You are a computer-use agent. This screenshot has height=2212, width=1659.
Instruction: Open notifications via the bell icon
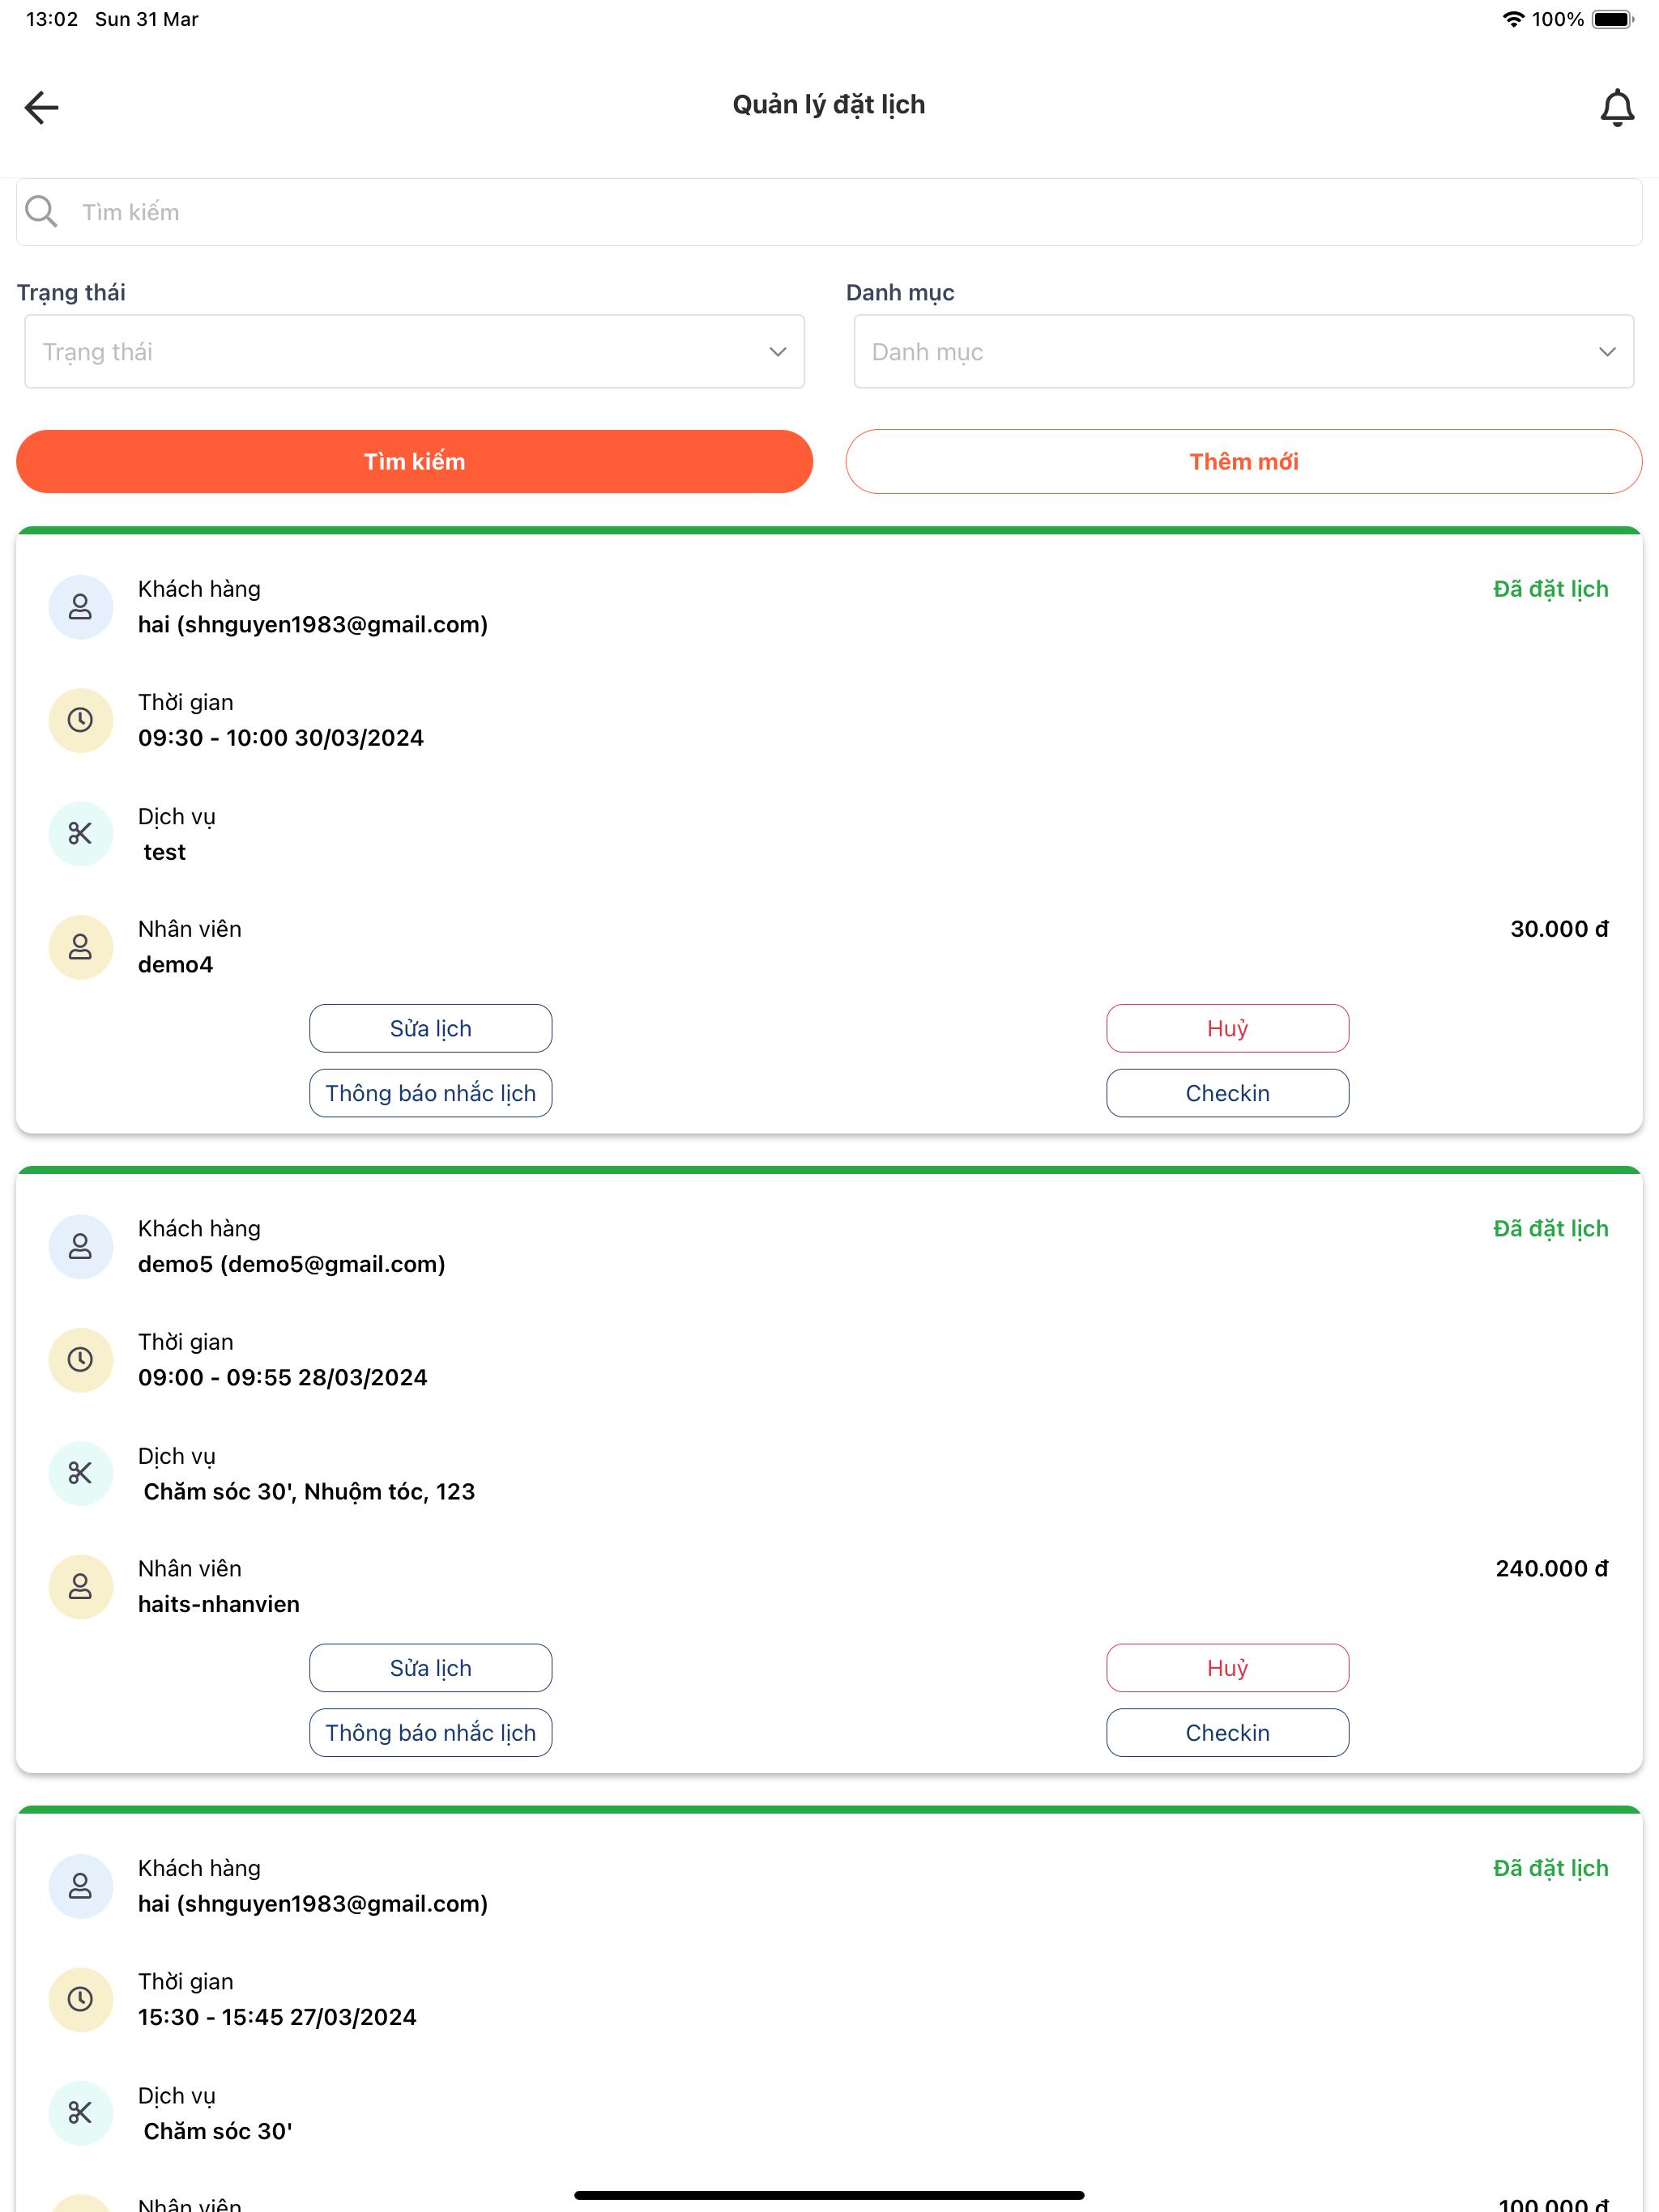click(1617, 107)
